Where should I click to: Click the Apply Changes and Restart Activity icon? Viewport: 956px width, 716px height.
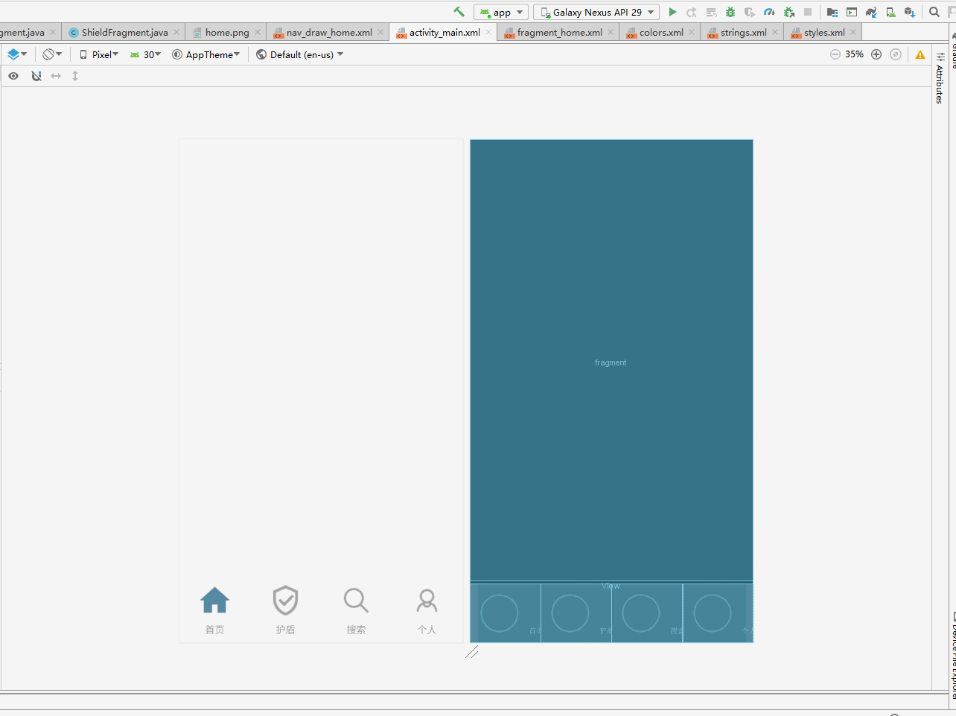coord(692,12)
